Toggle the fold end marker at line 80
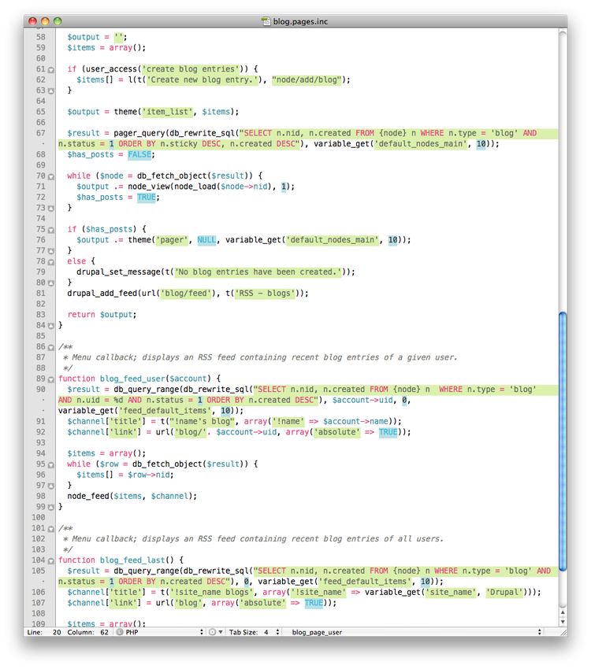Image resolution: width=591 pixels, height=669 pixels. pyautogui.click(x=50, y=283)
